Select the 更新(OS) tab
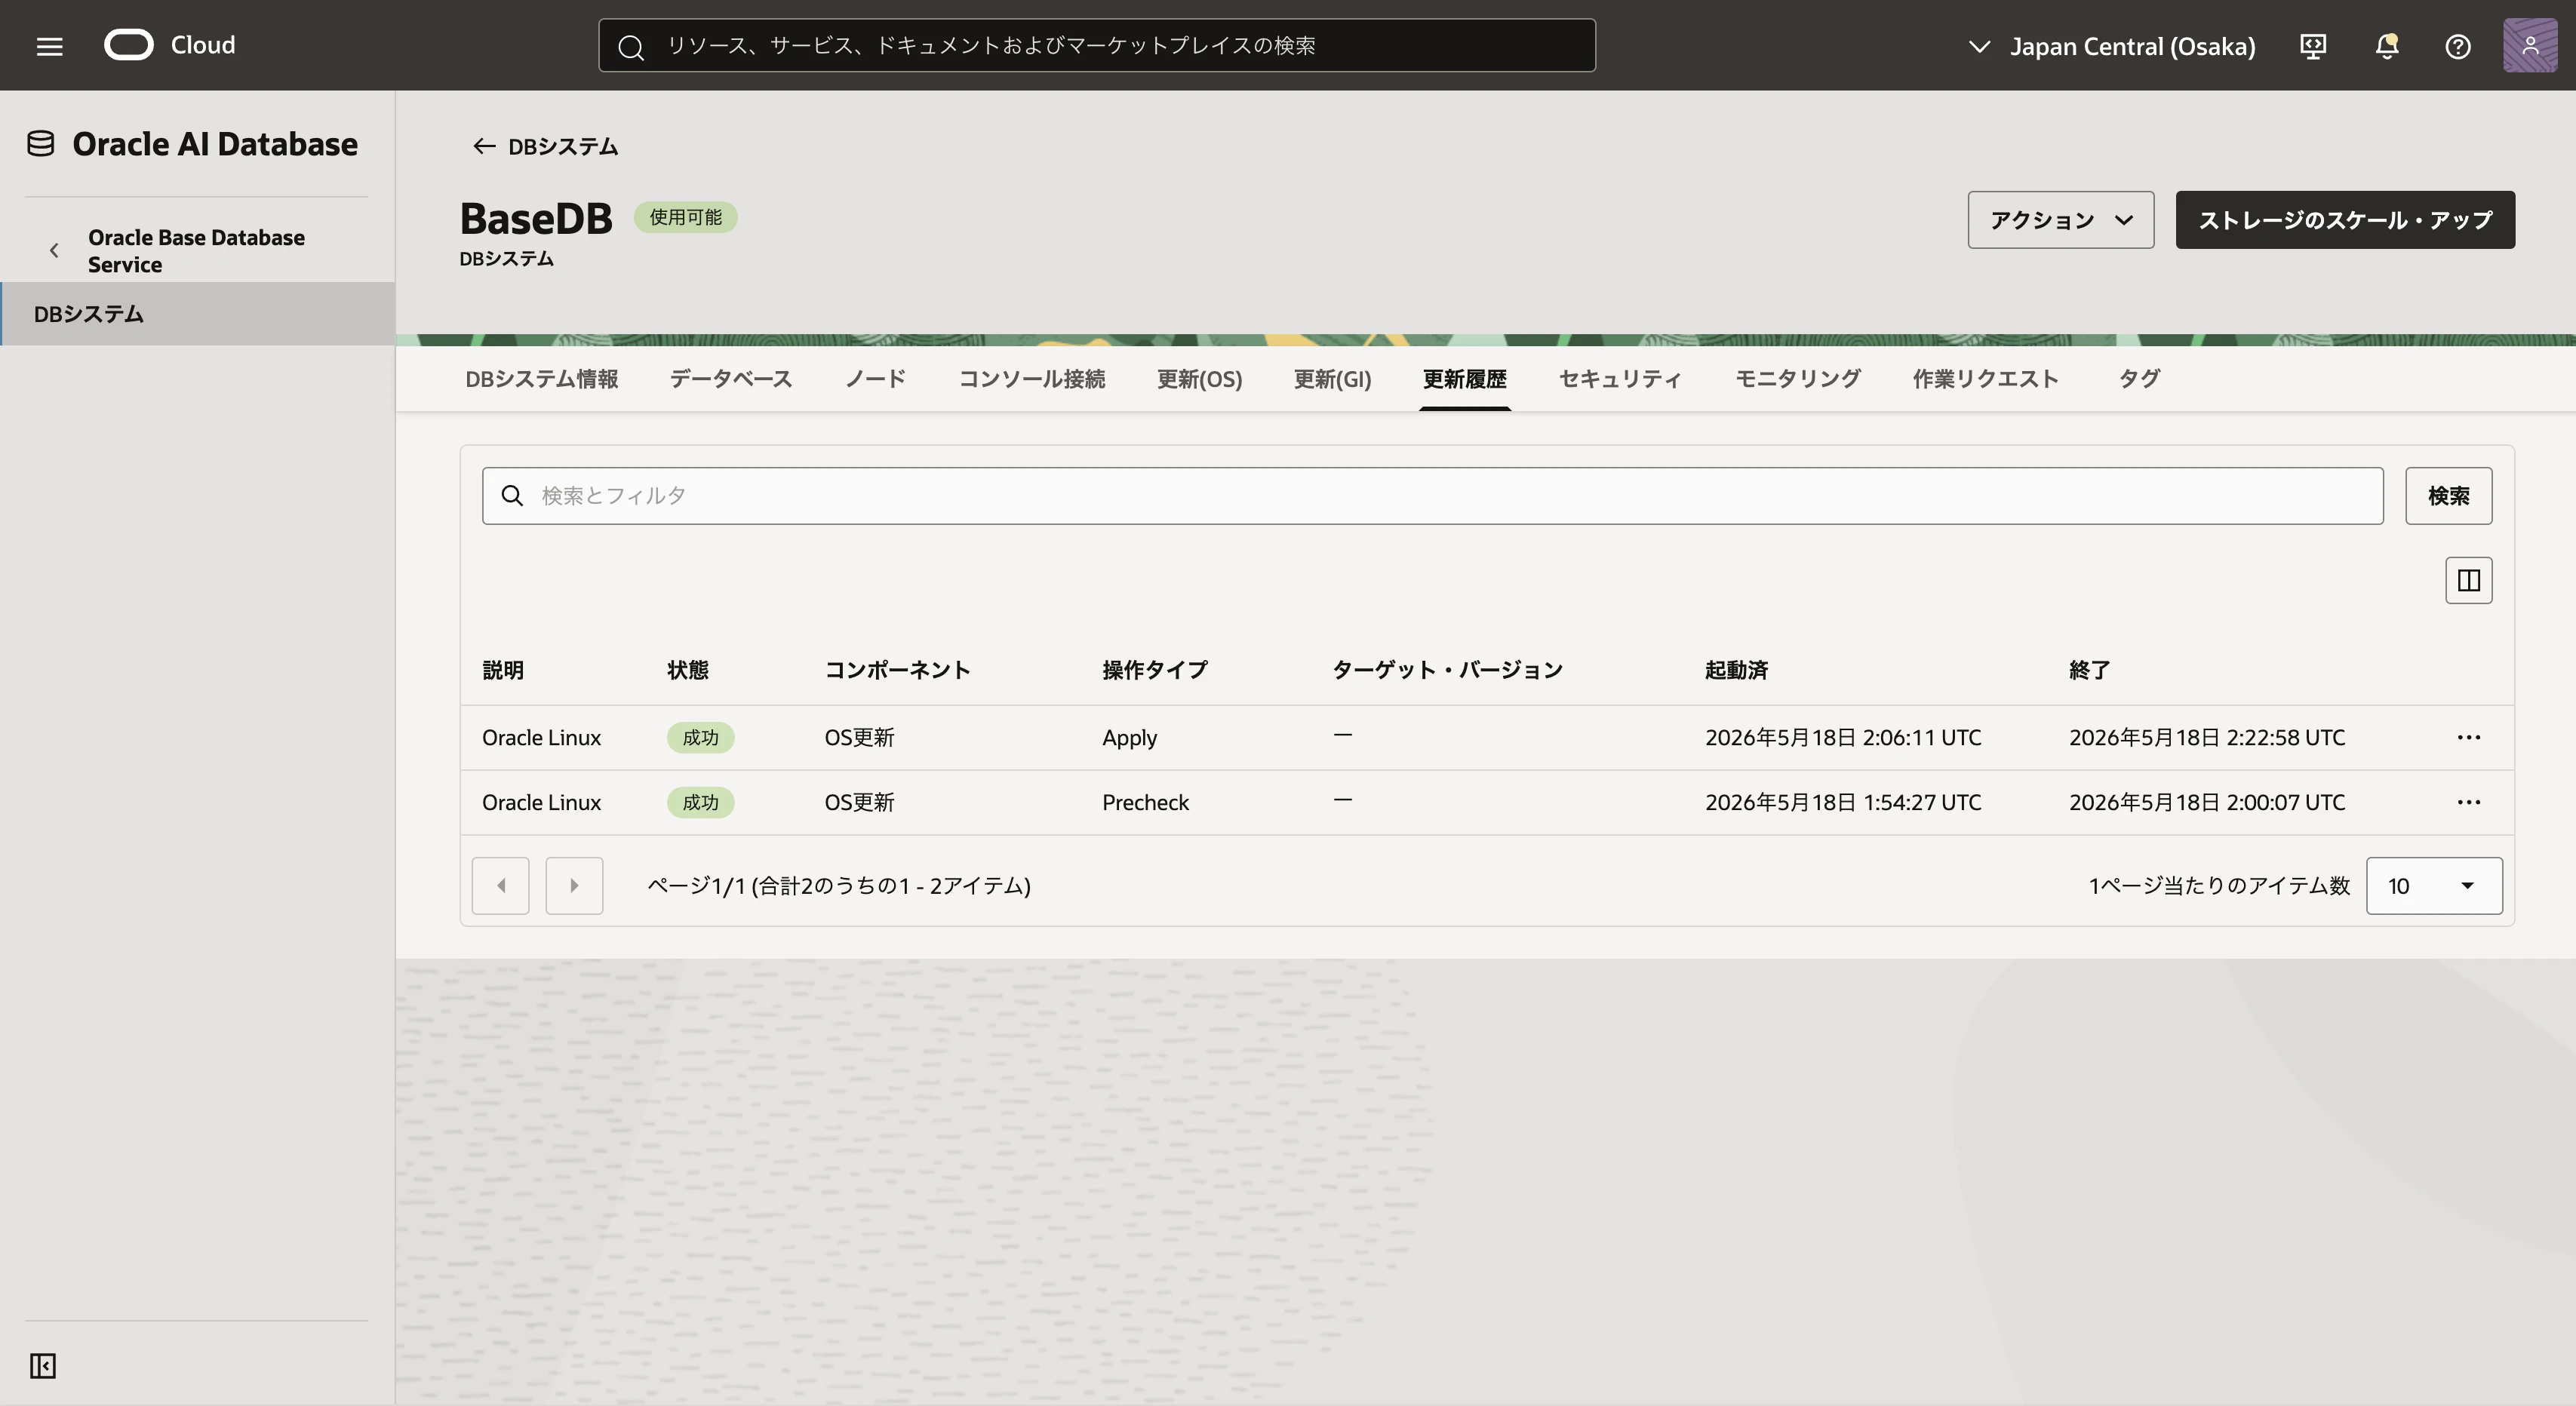This screenshot has height=1406, width=2576. click(1200, 379)
